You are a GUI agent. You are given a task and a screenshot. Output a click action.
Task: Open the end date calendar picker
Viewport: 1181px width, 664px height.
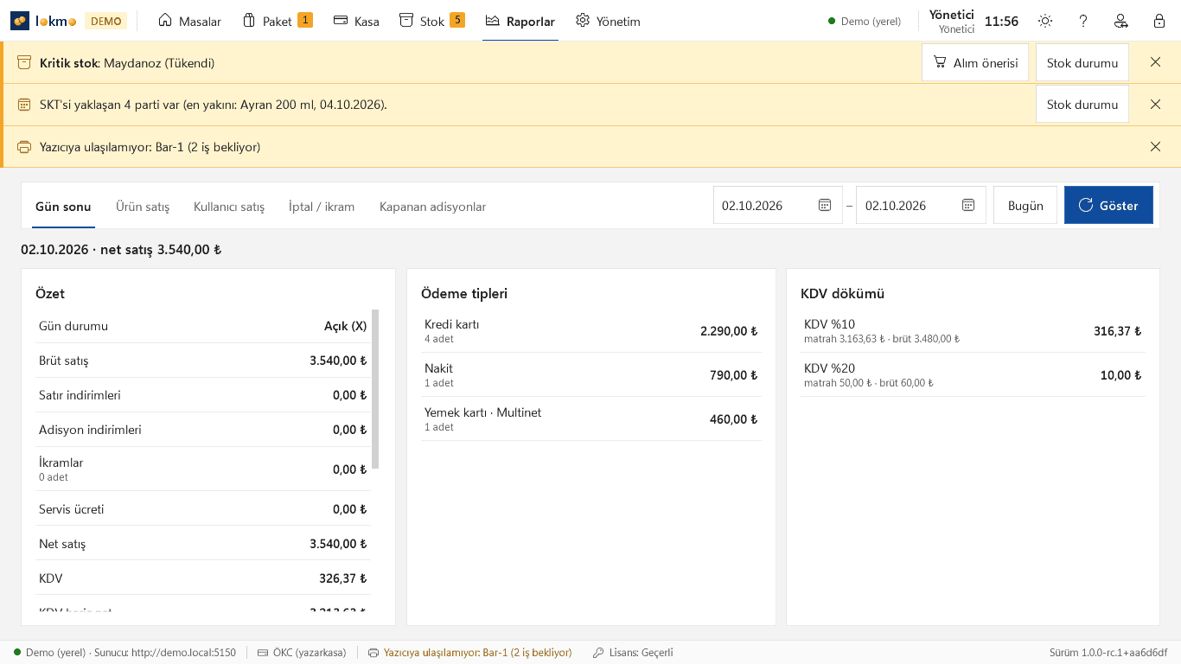click(x=968, y=206)
